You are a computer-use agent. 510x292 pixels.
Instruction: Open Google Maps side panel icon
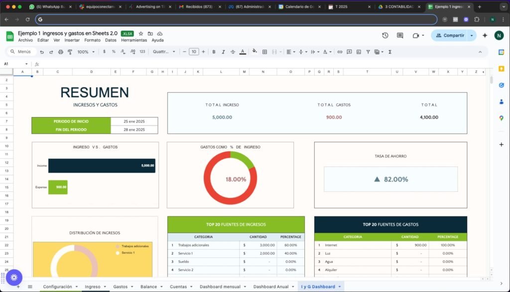pos(501,118)
